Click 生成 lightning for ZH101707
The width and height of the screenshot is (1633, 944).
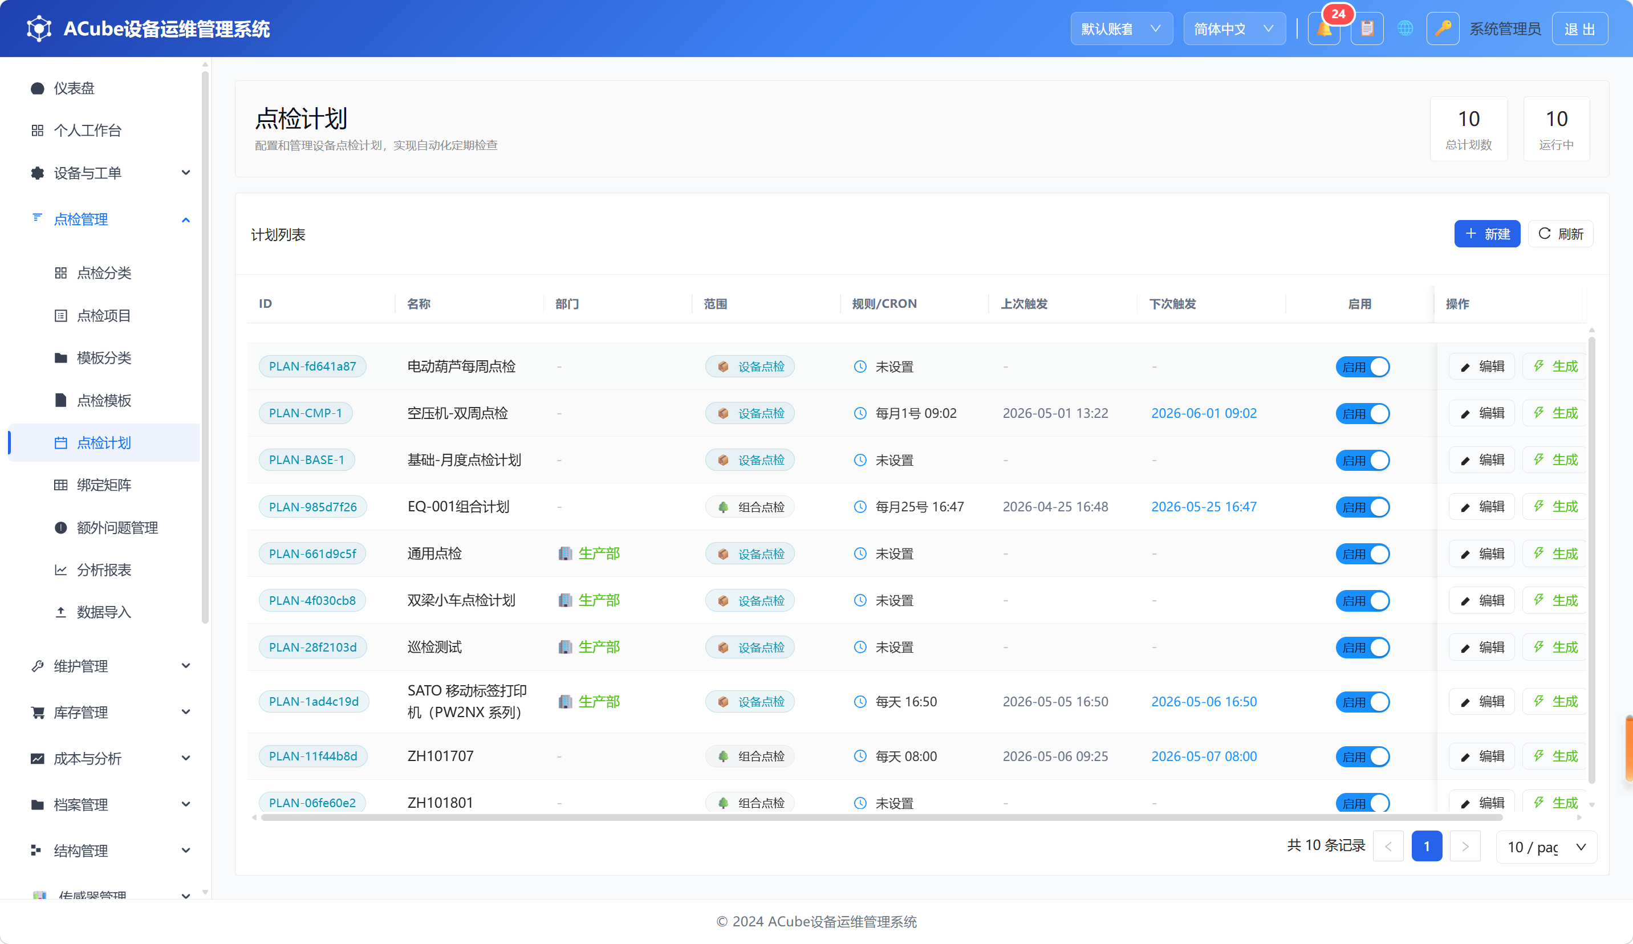click(x=1555, y=756)
